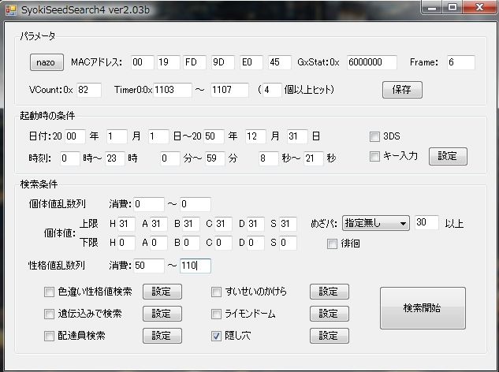Screen dimensions: 499x372
Task: Click the SyokiSeedSearch4 title bar app icon
Action: tap(11, 9)
